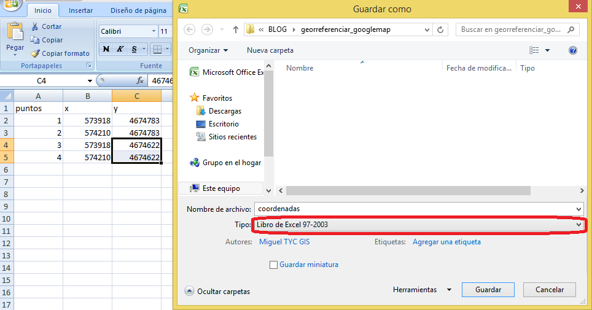Select row 1 header
This screenshot has width=592, height=310.
click(x=6, y=109)
